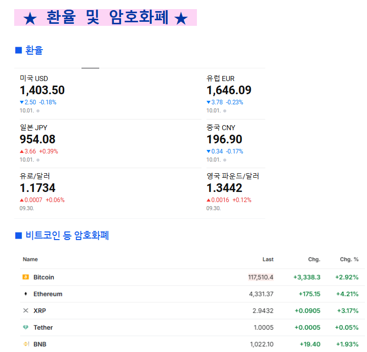The width and height of the screenshot is (367, 352).
Task: Click the gray status dot beside EUR date
Action: pos(225,111)
